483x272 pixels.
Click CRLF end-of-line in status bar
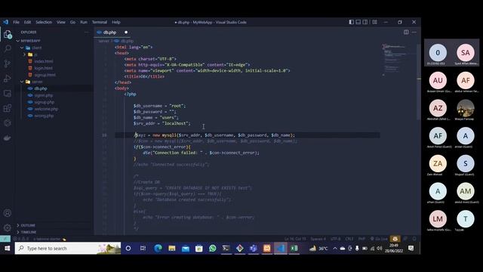coord(349,239)
